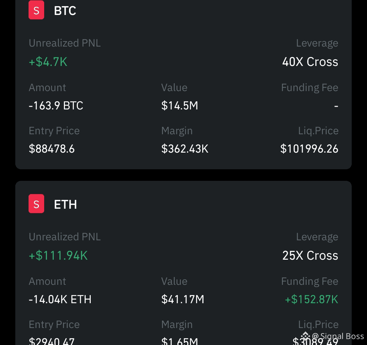367x345 pixels.
Task: Click the BTC Value field $14.5M
Action: coord(180,105)
